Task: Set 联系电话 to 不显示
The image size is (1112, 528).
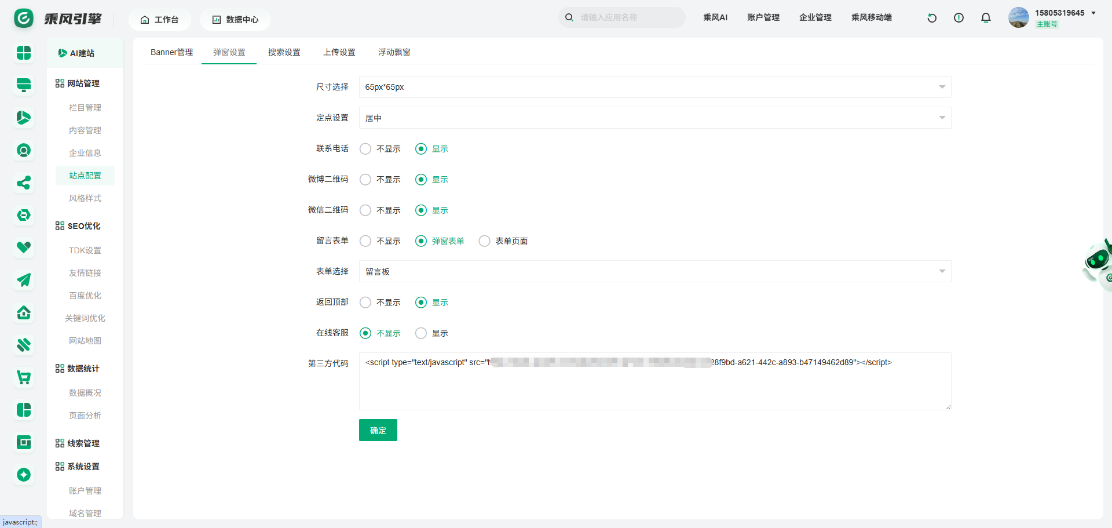Action: pyautogui.click(x=365, y=149)
